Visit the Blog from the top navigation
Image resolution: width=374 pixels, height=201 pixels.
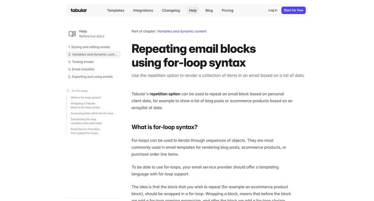point(209,10)
